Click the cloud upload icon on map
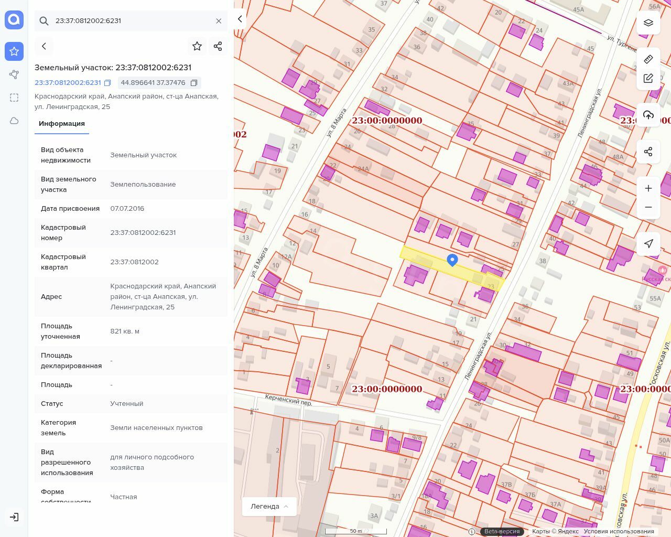This screenshot has height=537, width=671. coord(648,115)
